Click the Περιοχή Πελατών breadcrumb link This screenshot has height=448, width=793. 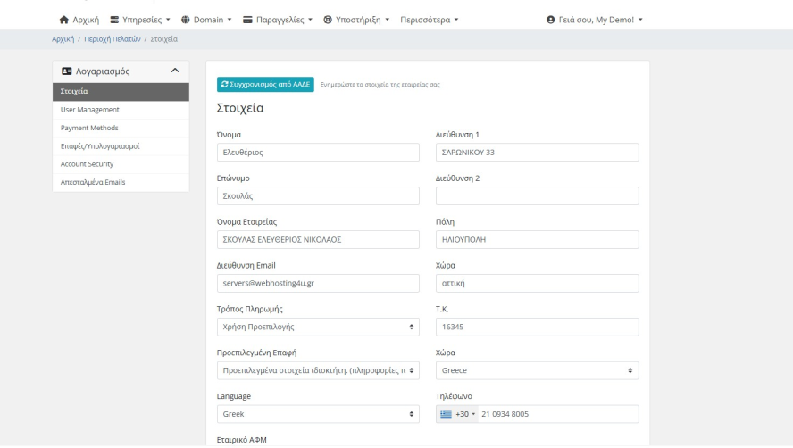click(113, 39)
